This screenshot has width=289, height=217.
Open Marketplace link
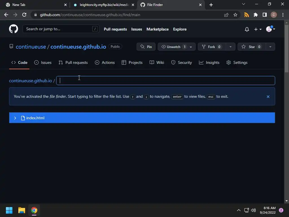pos(157,29)
